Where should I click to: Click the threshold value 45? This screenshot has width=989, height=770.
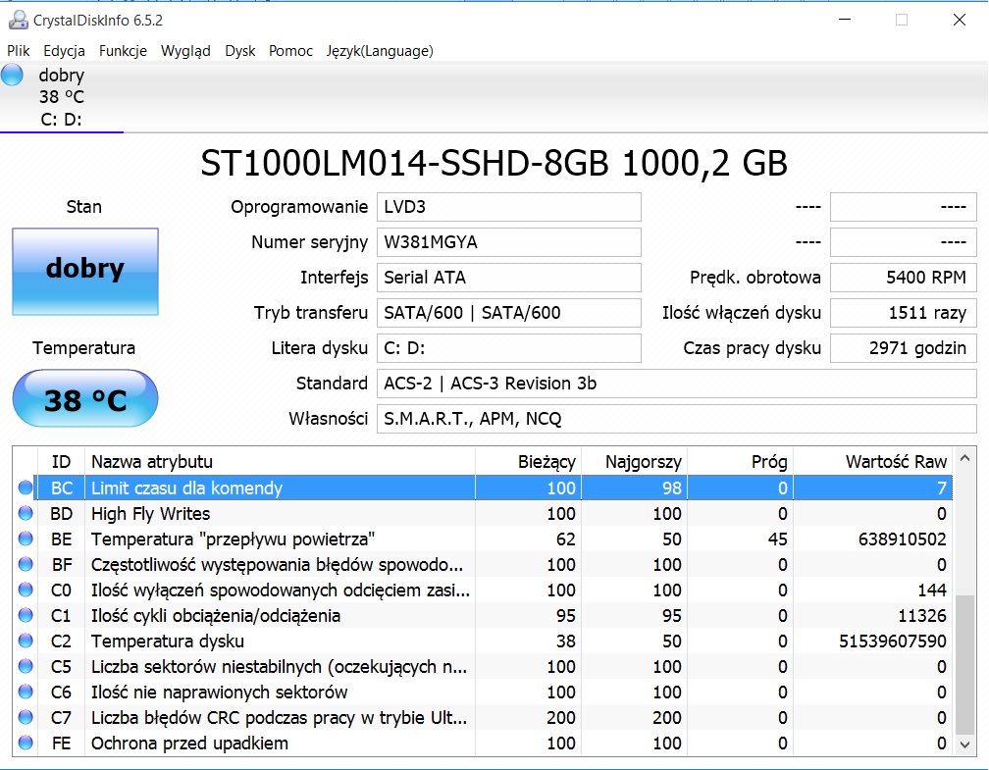[778, 539]
